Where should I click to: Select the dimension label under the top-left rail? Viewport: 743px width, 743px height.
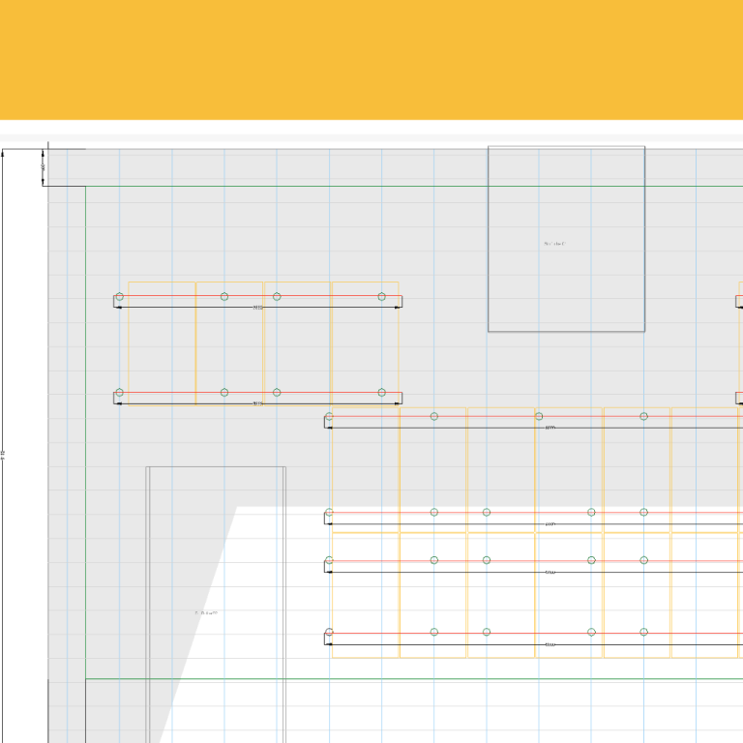click(x=257, y=308)
